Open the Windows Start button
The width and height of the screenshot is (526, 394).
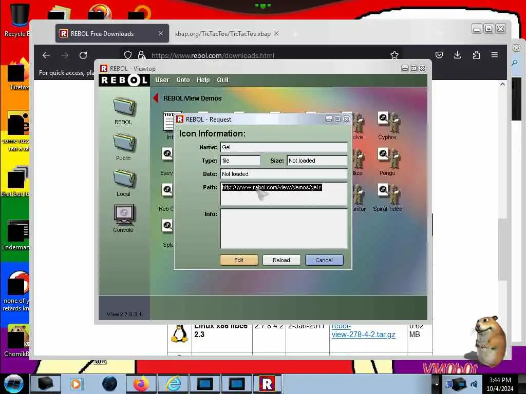point(13,384)
